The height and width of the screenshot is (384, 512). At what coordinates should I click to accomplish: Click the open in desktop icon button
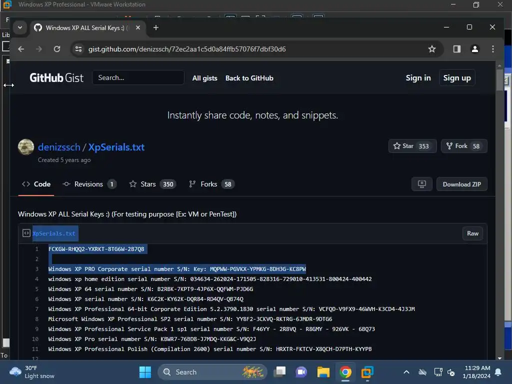tap(422, 184)
